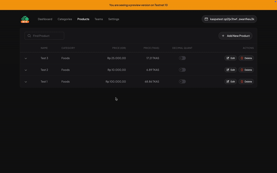Screen dimensions: 277x173
Task: Click the plus icon in Add New Product
Action: (x=223, y=36)
